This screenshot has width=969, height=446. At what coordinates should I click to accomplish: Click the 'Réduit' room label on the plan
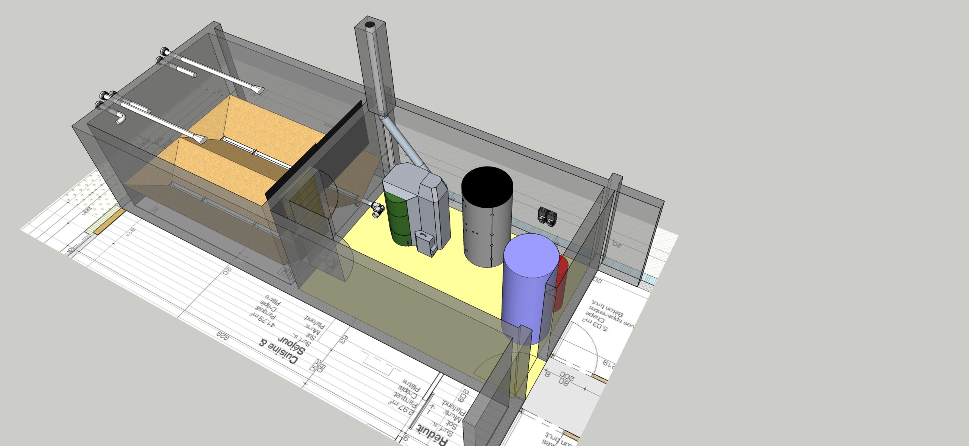[x=433, y=436]
